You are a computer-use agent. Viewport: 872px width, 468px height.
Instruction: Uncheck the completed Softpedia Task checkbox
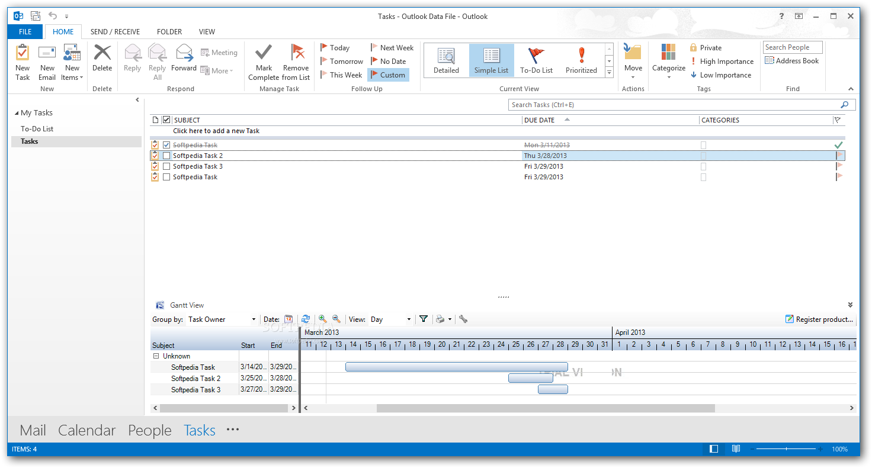point(166,145)
